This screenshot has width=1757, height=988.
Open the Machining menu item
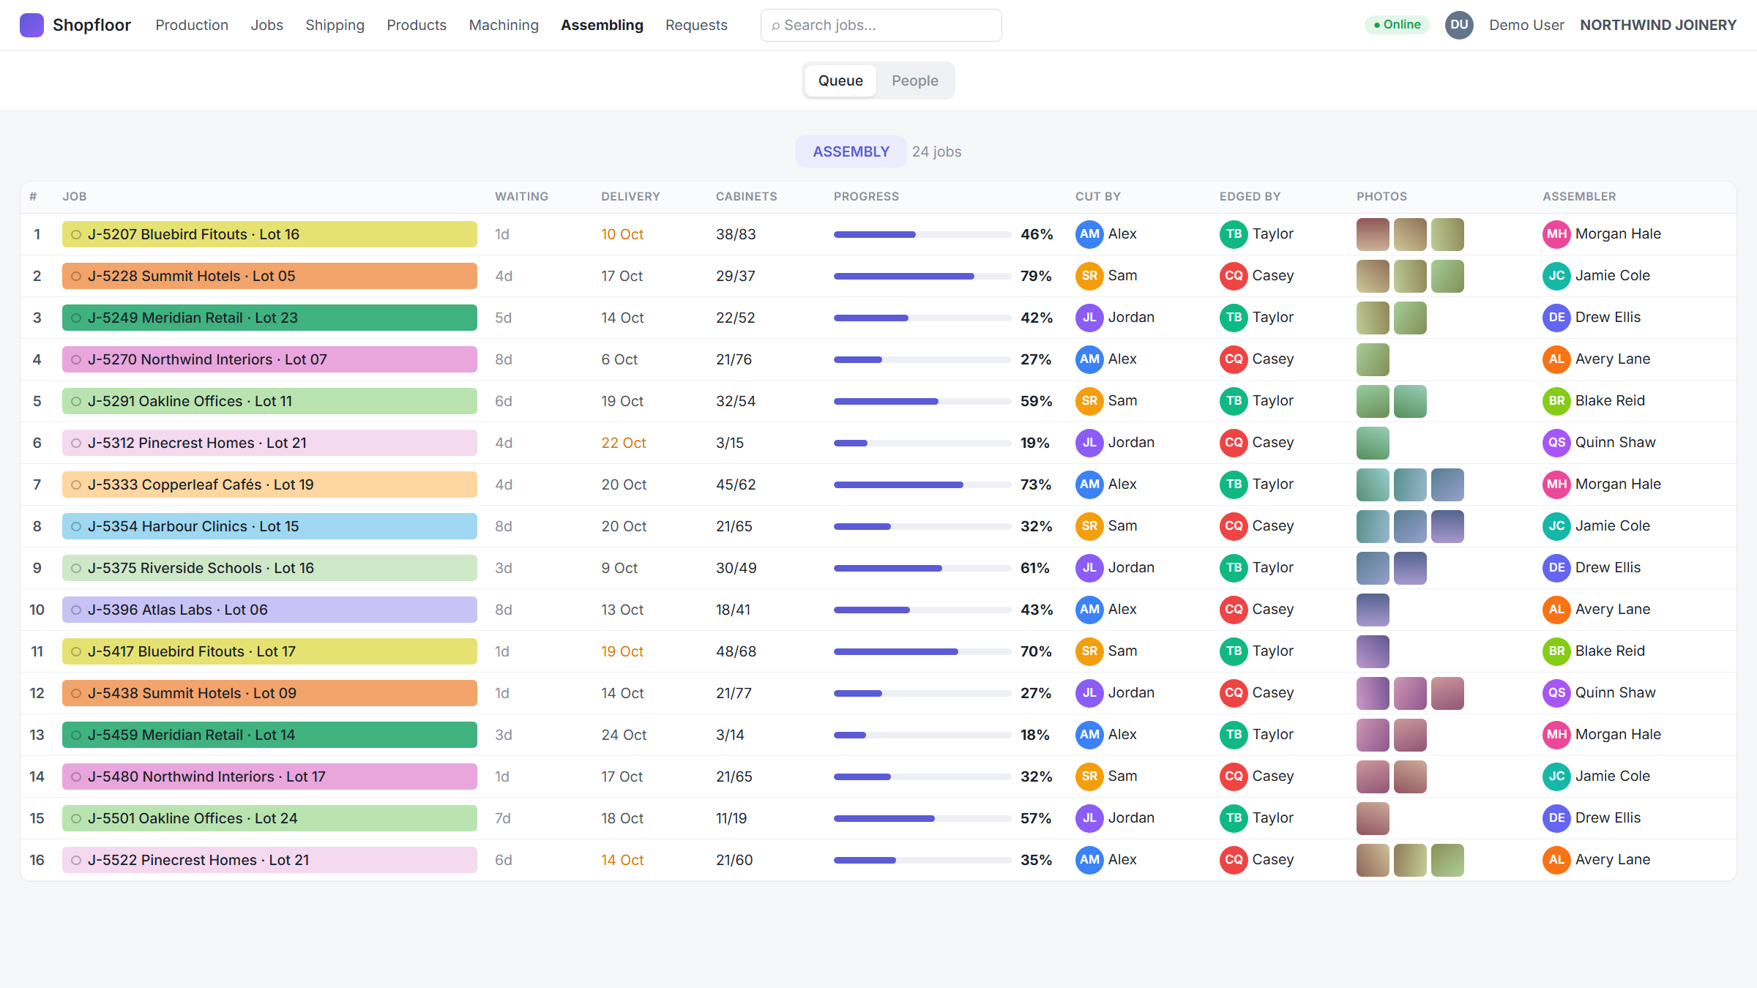pyautogui.click(x=504, y=25)
